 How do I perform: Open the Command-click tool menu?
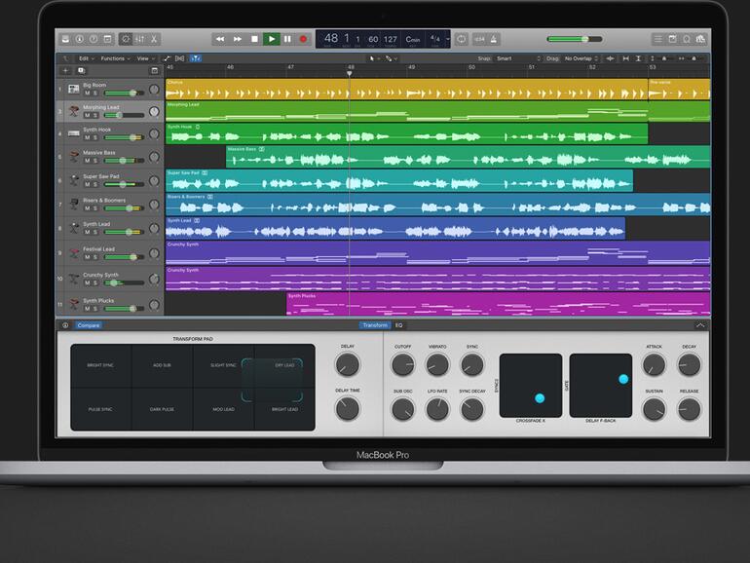pos(391,58)
